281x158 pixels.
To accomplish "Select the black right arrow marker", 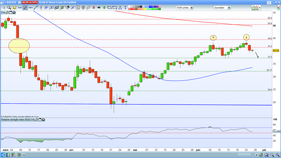I will (x=99, y=7).
